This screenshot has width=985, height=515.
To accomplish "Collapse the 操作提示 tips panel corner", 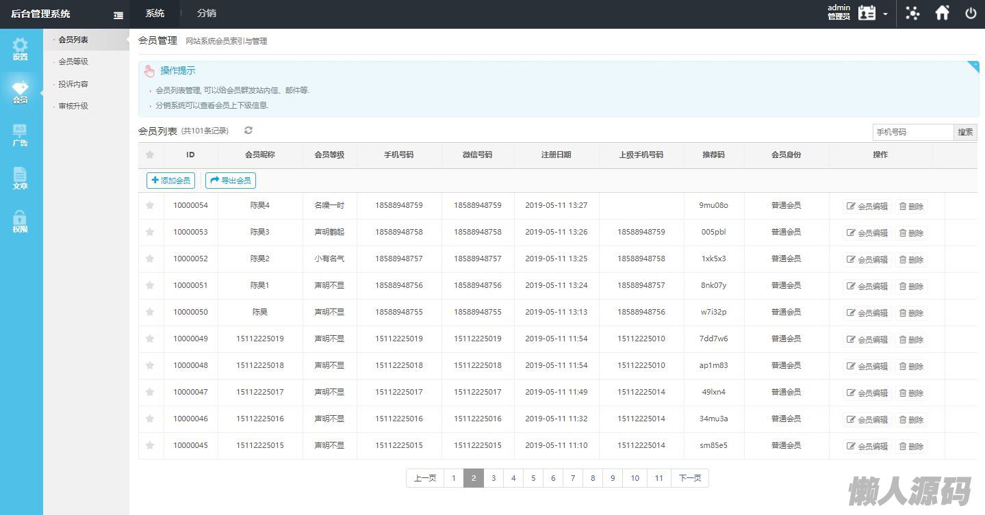I will click(x=973, y=66).
